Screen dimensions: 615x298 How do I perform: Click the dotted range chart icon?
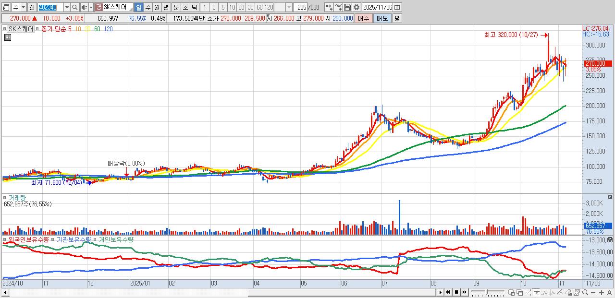[528, 293]
